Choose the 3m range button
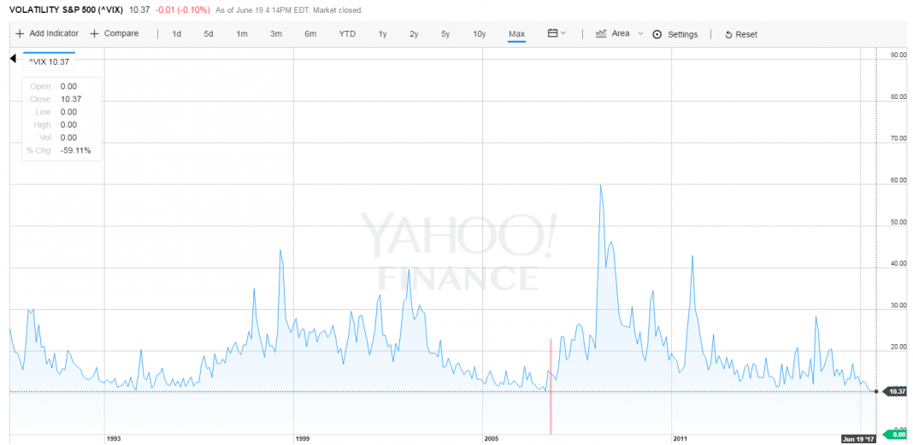The image size is (913, 445). click(276, 34)
